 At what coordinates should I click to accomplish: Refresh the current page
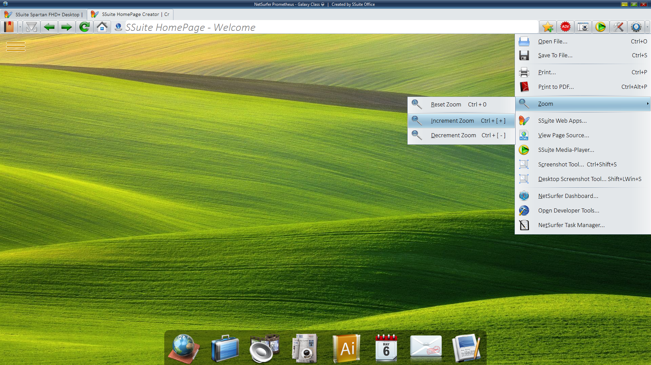(84, 27)
